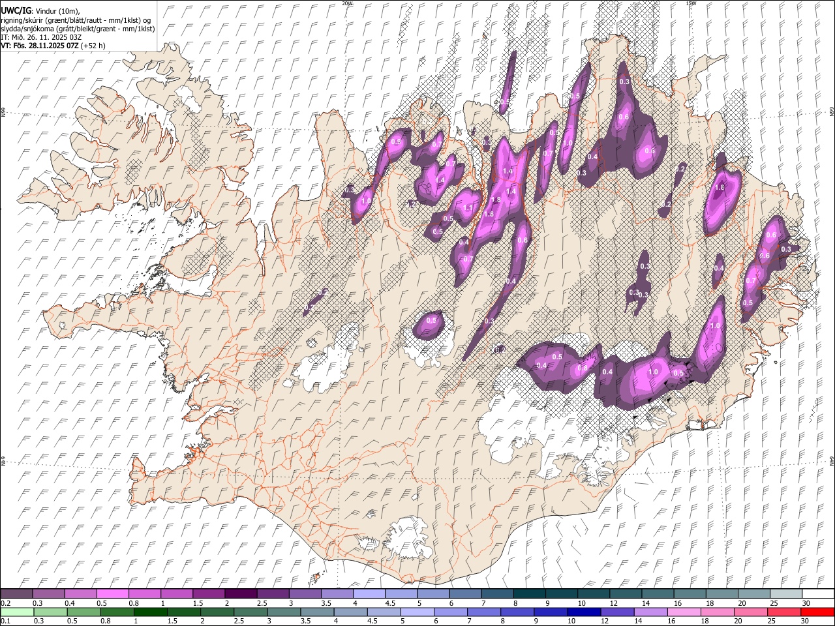Click the light pink 16 swatch in lower legend
Viewport: 835px width, 626px height.
(x=684, y=612)
